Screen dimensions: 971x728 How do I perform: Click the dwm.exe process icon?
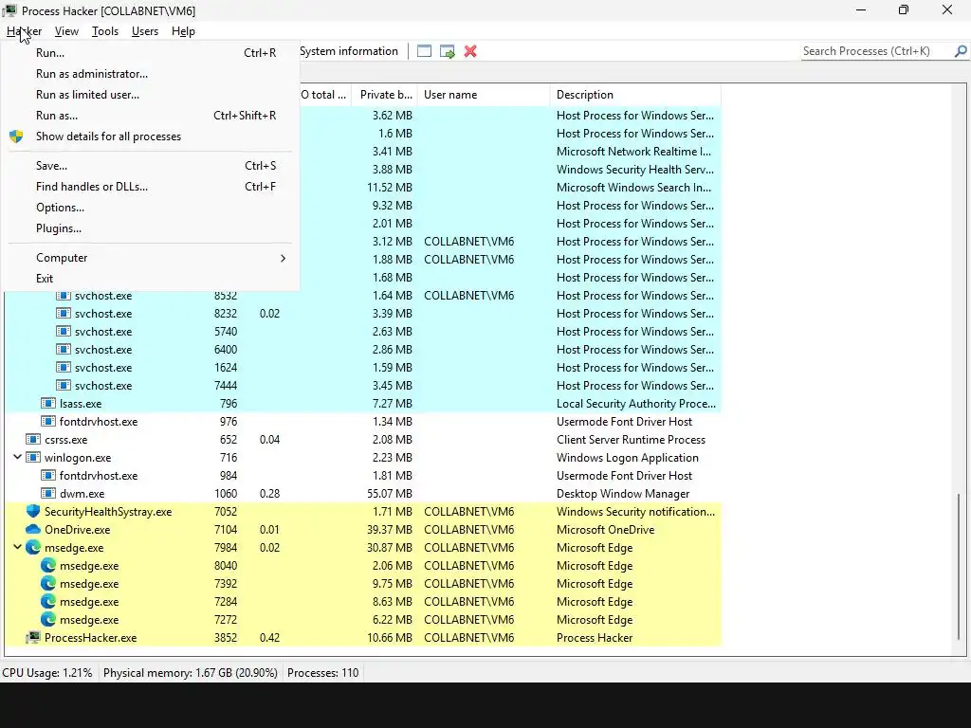coord(48,493)
